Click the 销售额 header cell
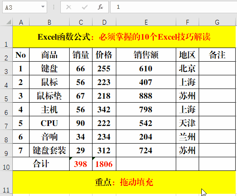Screen dimensions: 237x196 pos(146,55)
